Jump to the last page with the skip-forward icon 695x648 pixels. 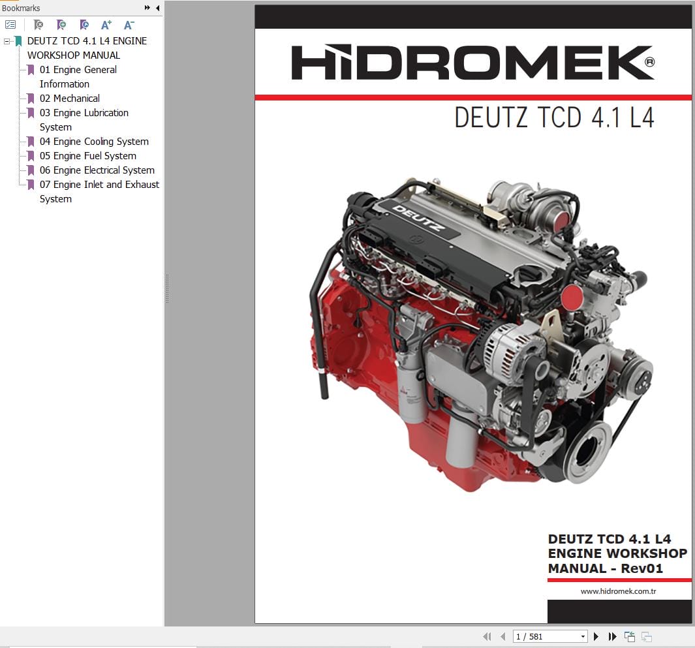click(x=612, y=636)
